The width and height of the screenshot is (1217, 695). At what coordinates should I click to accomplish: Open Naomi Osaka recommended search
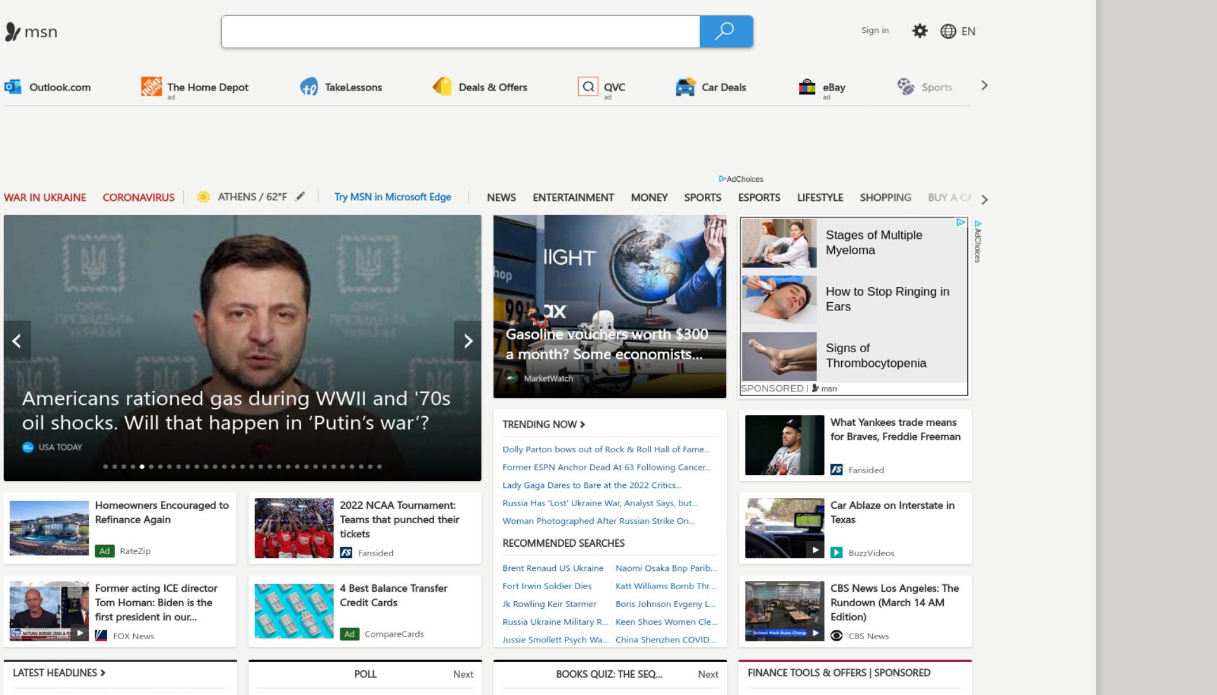point(666,568)
